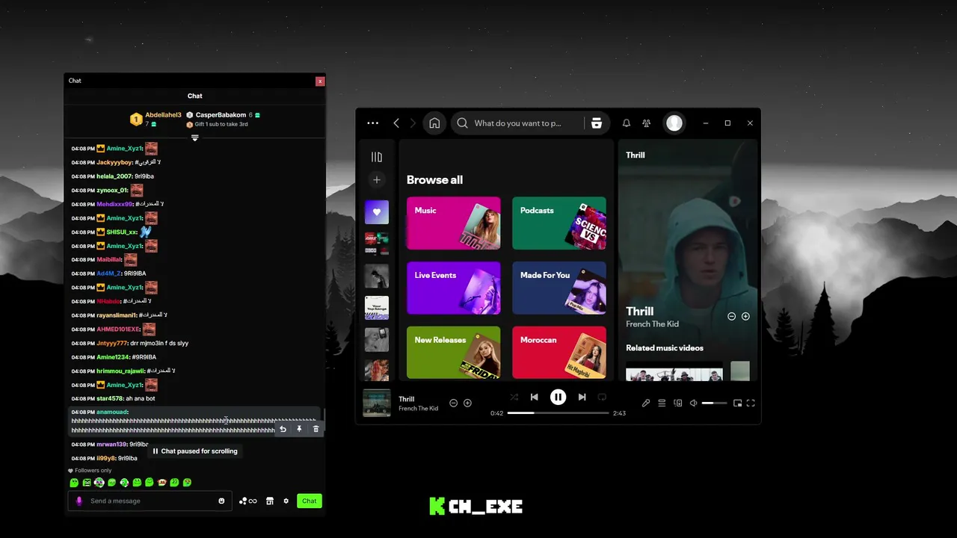Open the miniplayer
This screenshot has width=957, height=538.
tap(737, 403)
